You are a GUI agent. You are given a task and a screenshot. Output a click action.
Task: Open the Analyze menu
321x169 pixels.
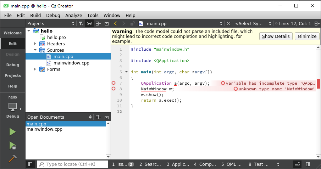pyautogui.click(x=73, y=15)
